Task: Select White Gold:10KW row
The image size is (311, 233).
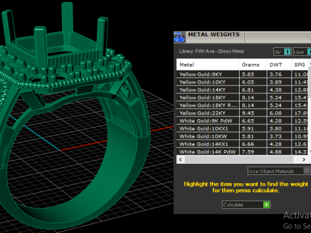Action: (x=242, y=137)
